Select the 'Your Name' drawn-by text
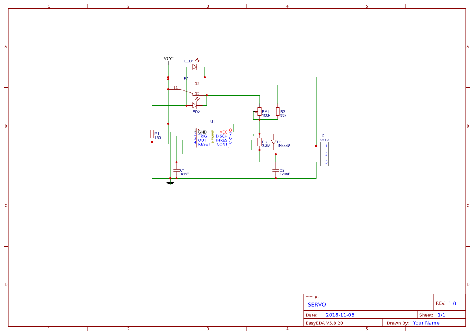Viewport: 474px width, 335px height. 426,323
